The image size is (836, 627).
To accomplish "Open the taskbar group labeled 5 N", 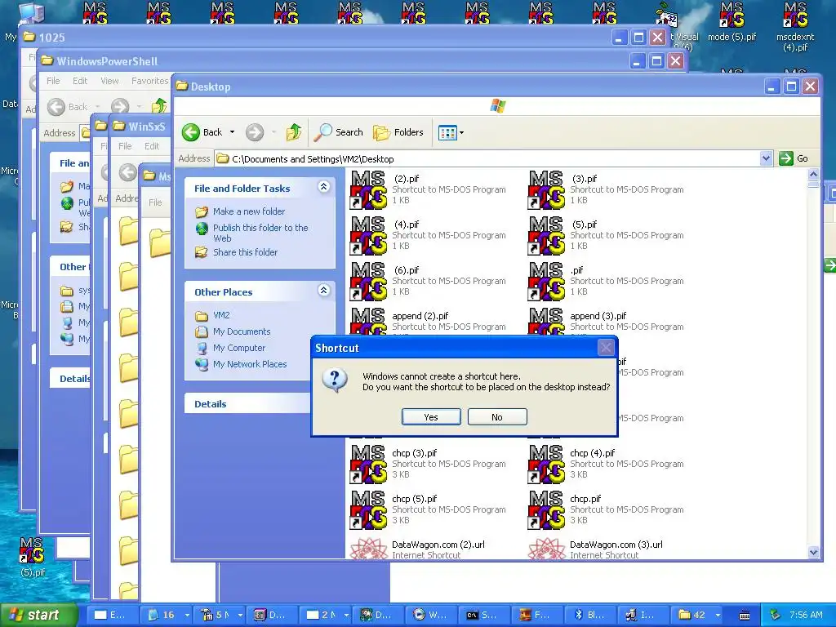I will pyautogui.click(x=220, y=616).
